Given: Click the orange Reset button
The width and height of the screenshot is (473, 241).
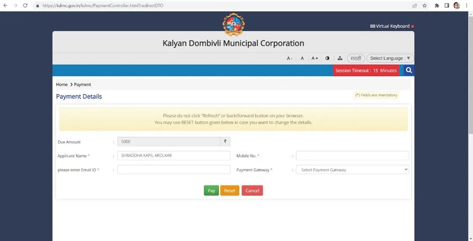Looking at the screenshot, I should (230, 191).
